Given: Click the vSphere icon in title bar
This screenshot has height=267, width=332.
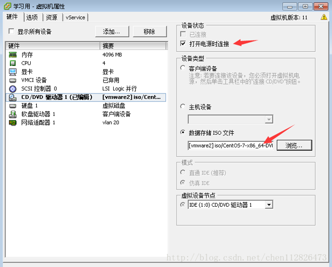Looking at the screenshot, I should coord(7,6).
